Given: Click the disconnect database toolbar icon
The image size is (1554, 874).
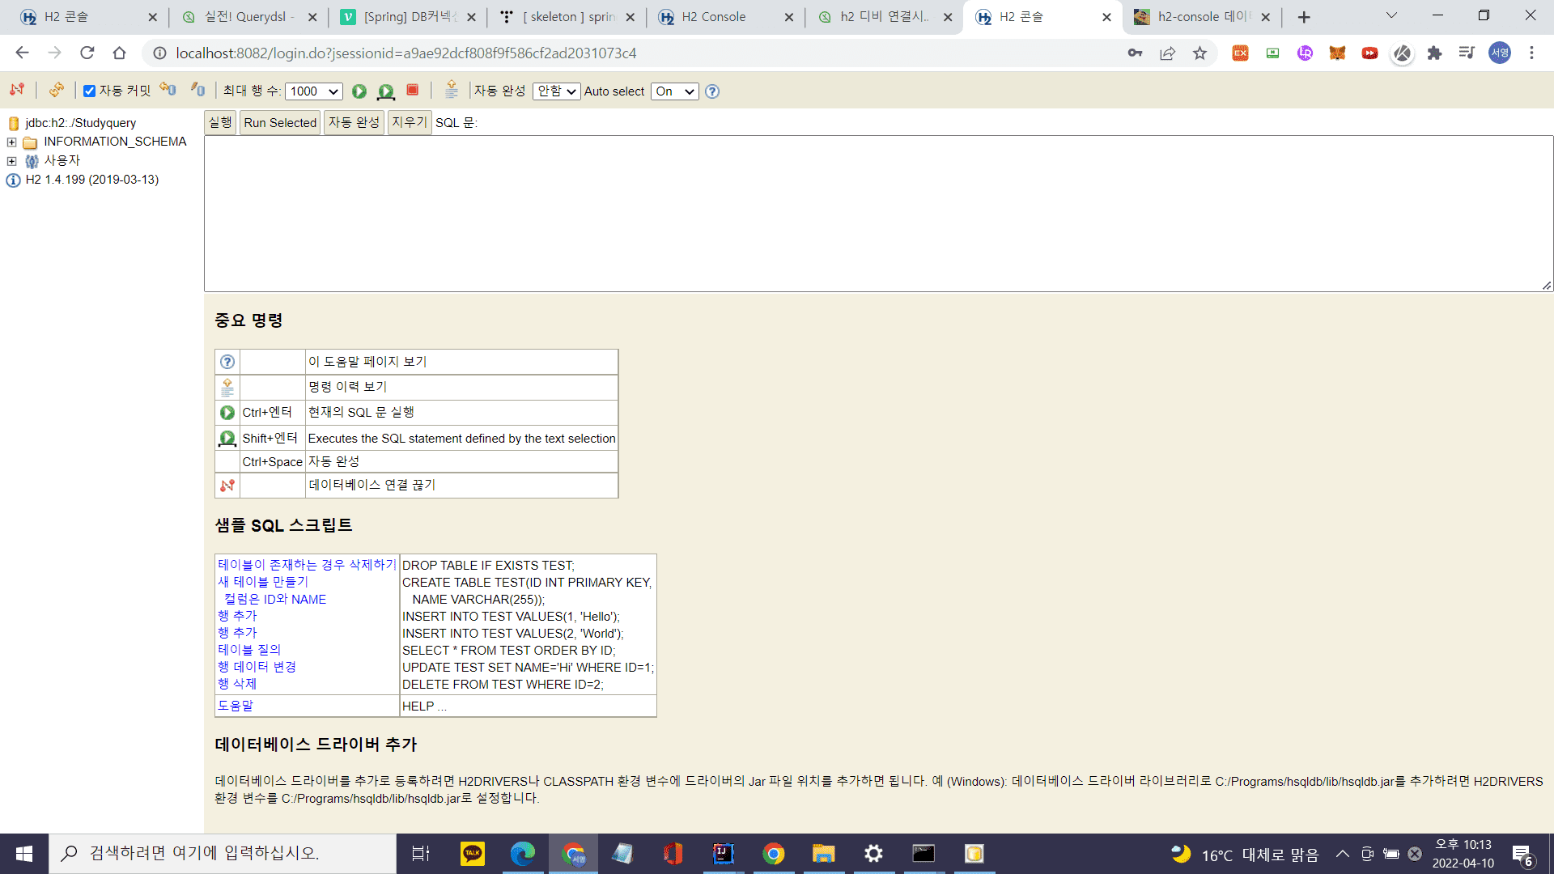Looking at the screenshot, I should coord(17,90).
